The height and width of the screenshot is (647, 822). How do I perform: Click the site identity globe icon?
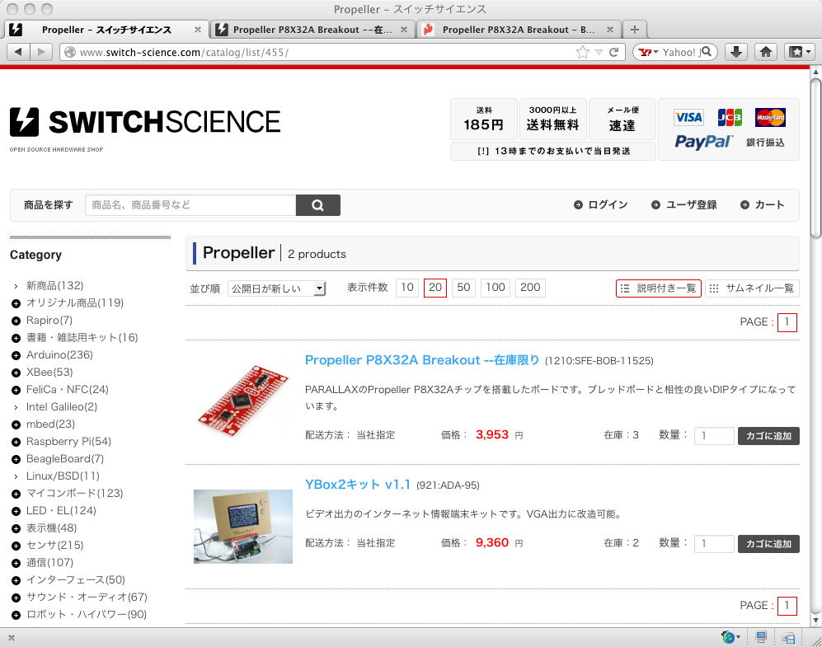(x=70, y=52)
